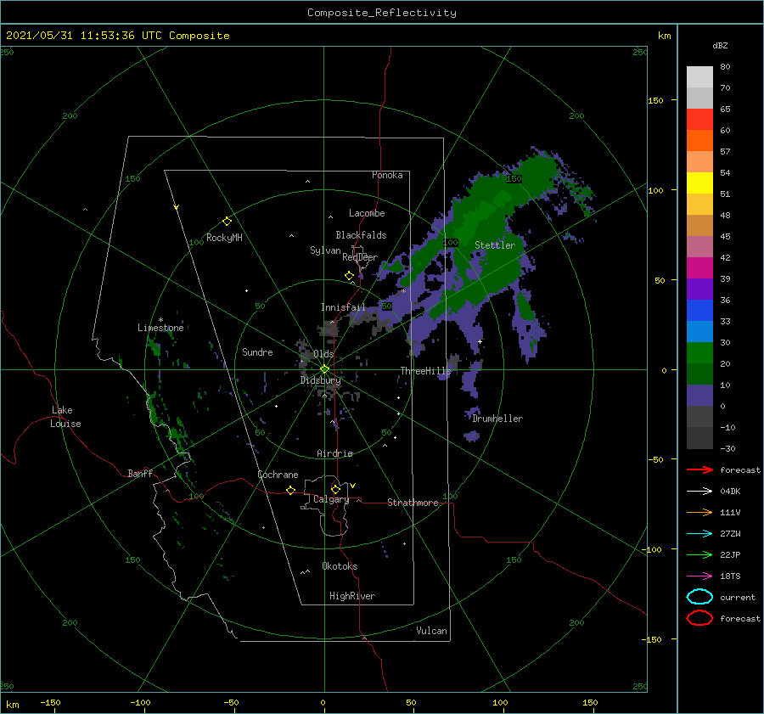Viewport: 764px width, 714px height.
Task: Click the ThreeHills label
Action: pyautogui.click(x=426, y=371)
